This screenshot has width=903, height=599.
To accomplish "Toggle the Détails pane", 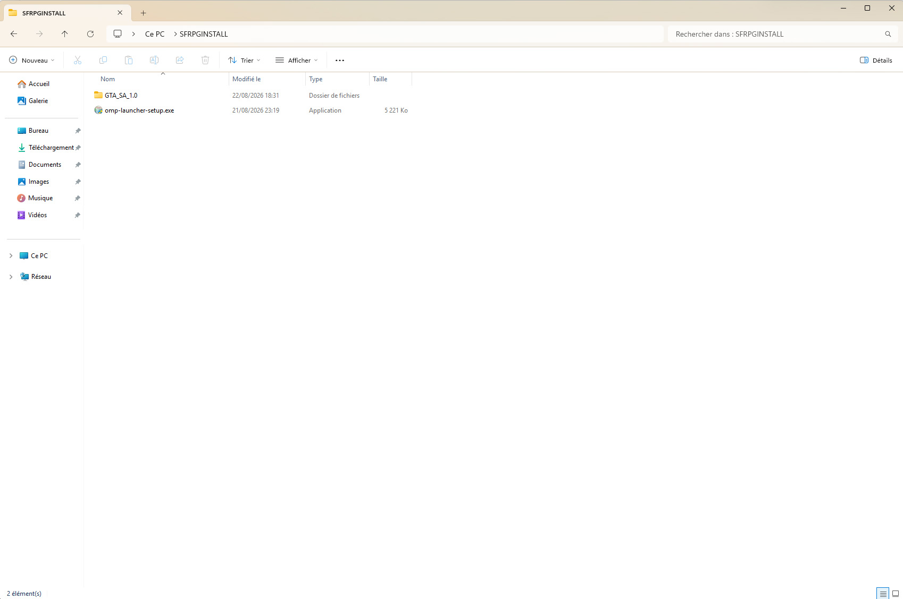I will coord(876,61).
